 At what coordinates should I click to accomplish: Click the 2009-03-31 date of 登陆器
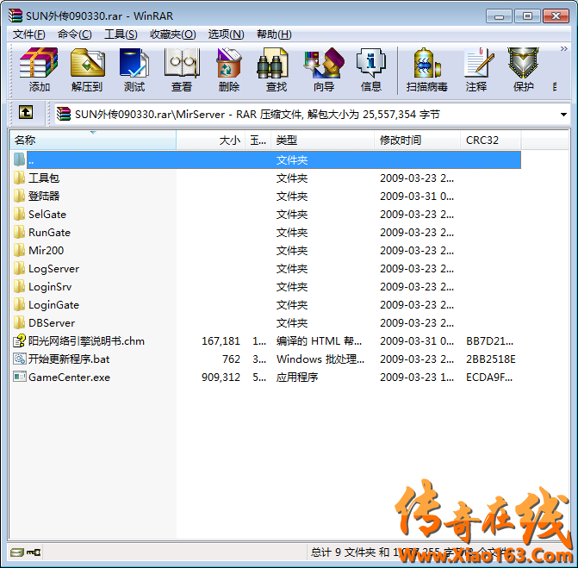point(417,197)
